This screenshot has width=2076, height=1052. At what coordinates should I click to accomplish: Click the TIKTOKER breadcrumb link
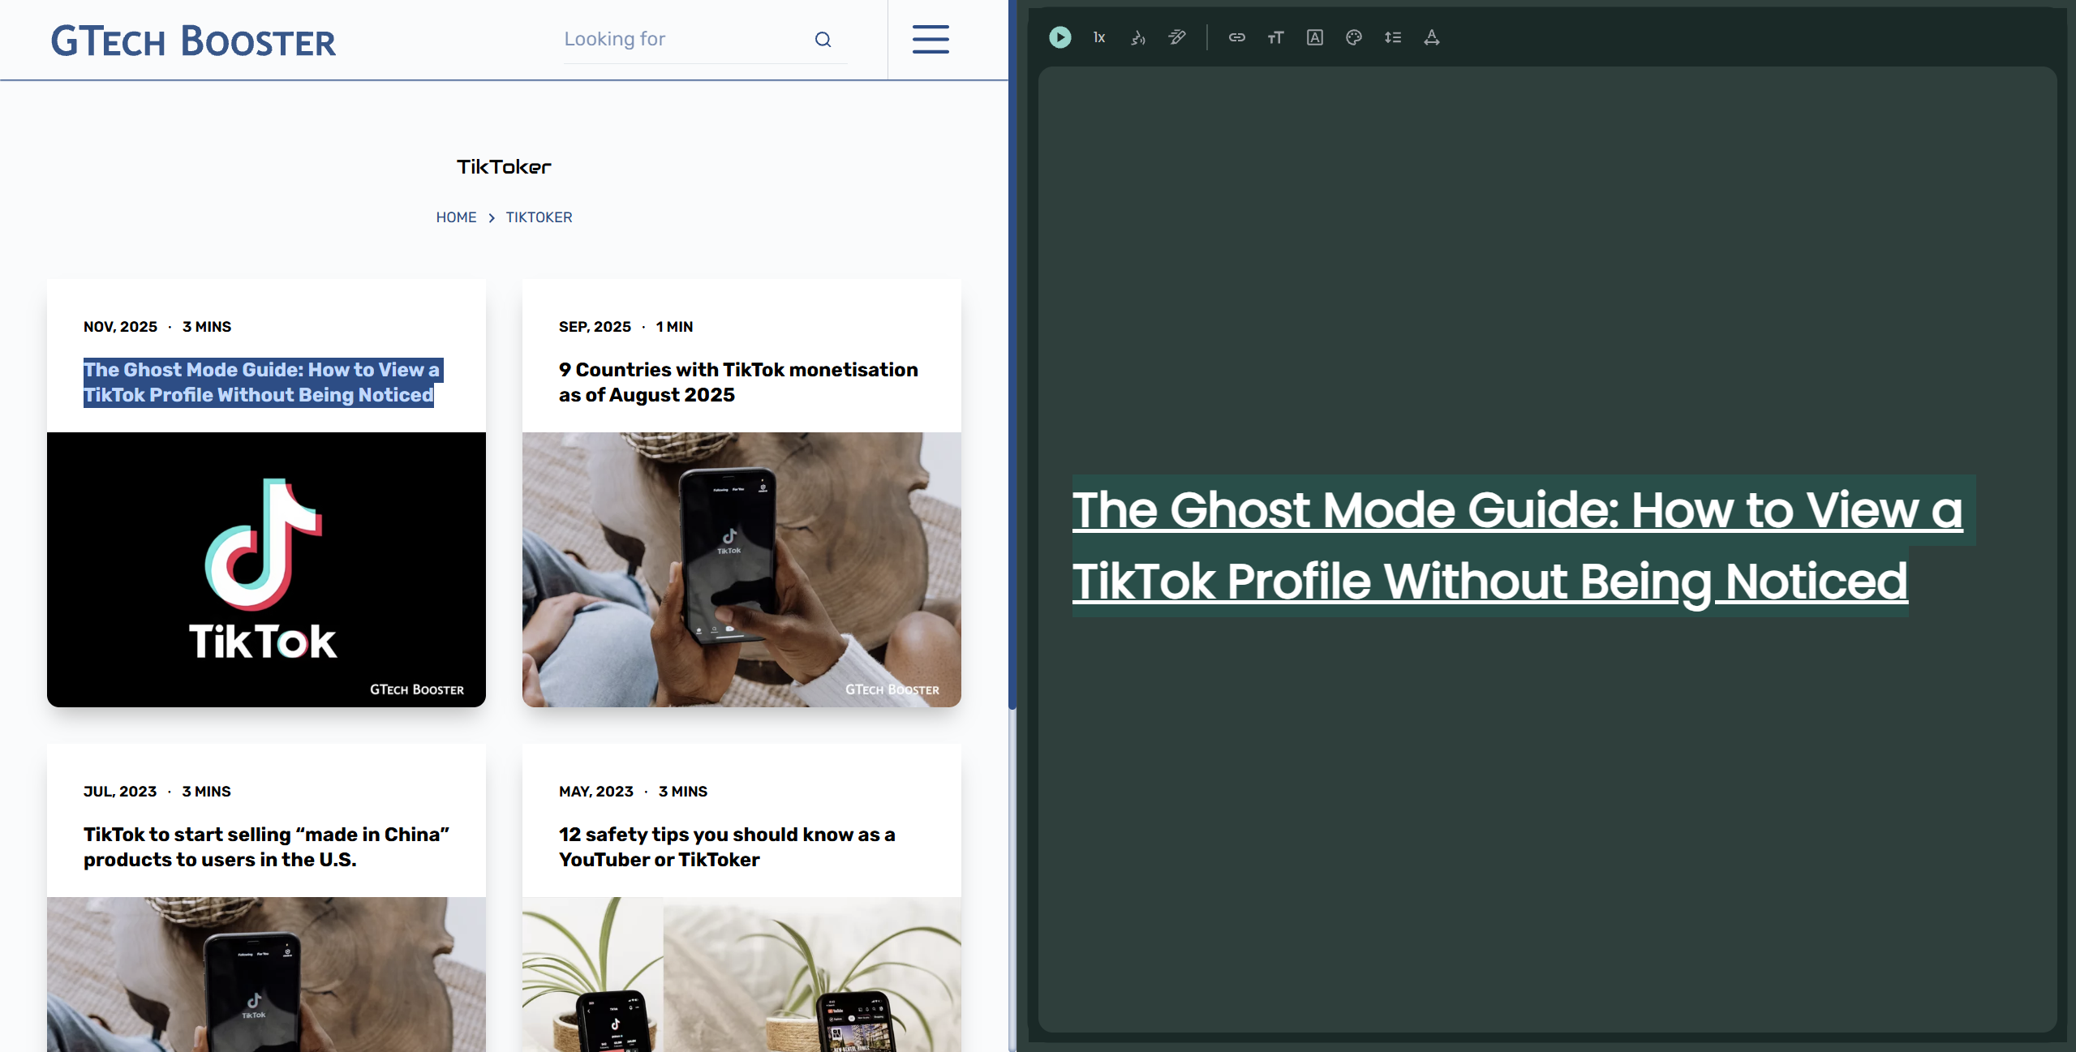pos(539,217)
